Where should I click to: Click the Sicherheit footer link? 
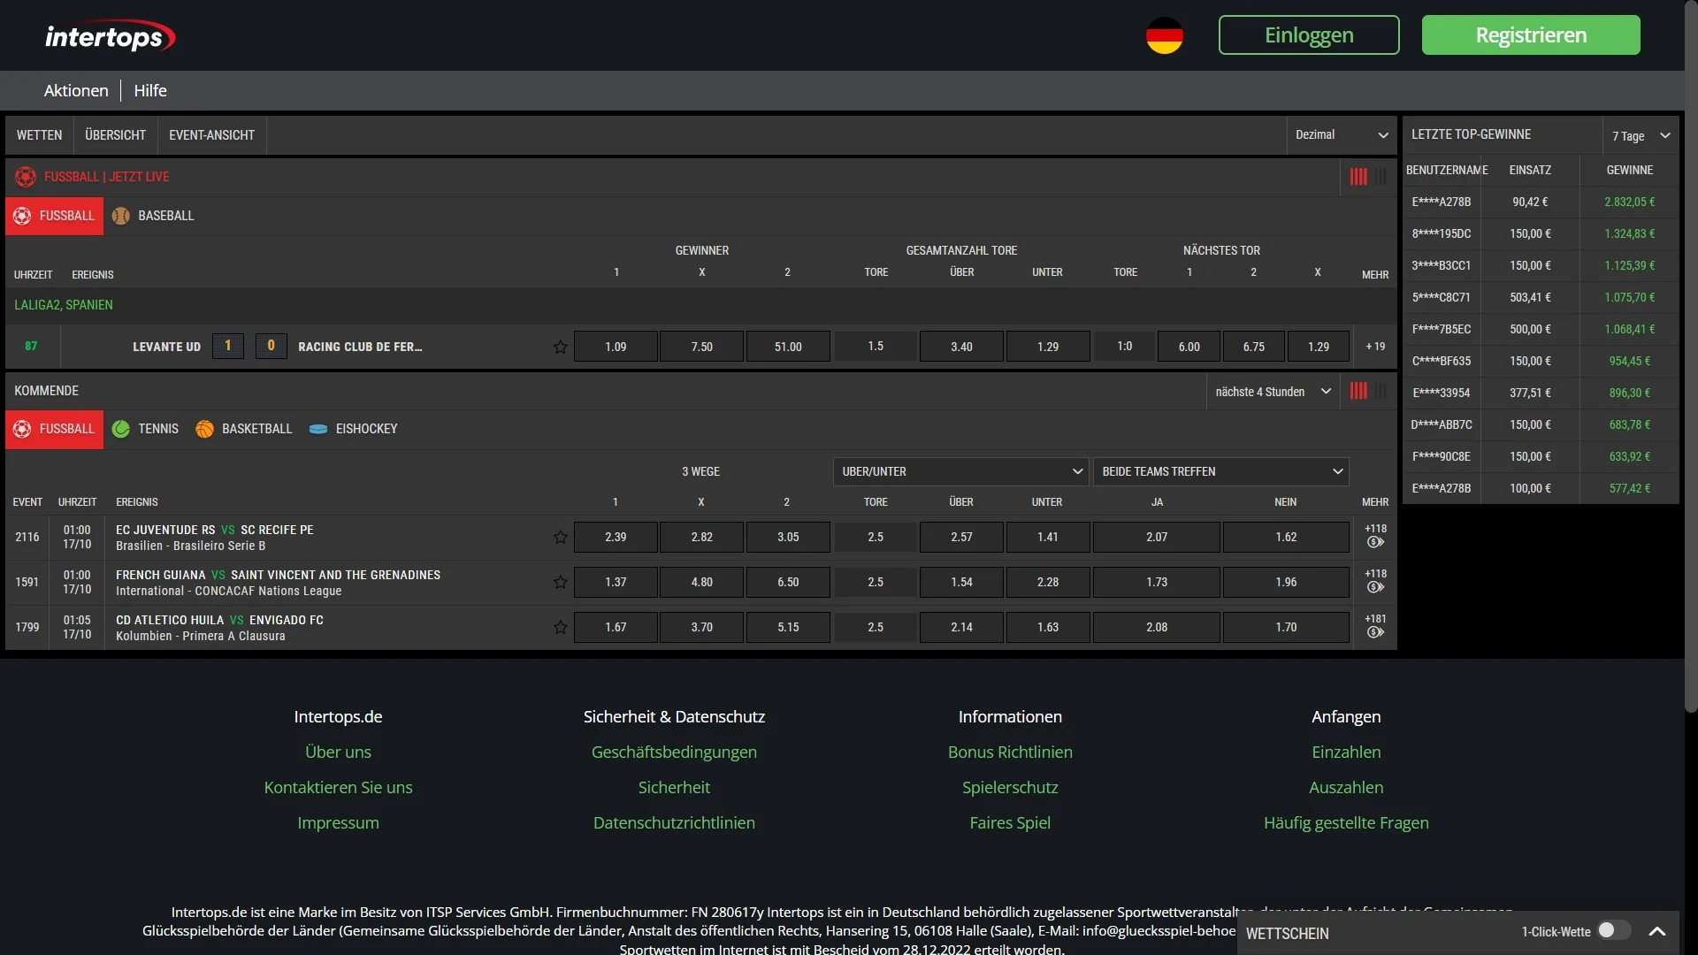[674, 787]
